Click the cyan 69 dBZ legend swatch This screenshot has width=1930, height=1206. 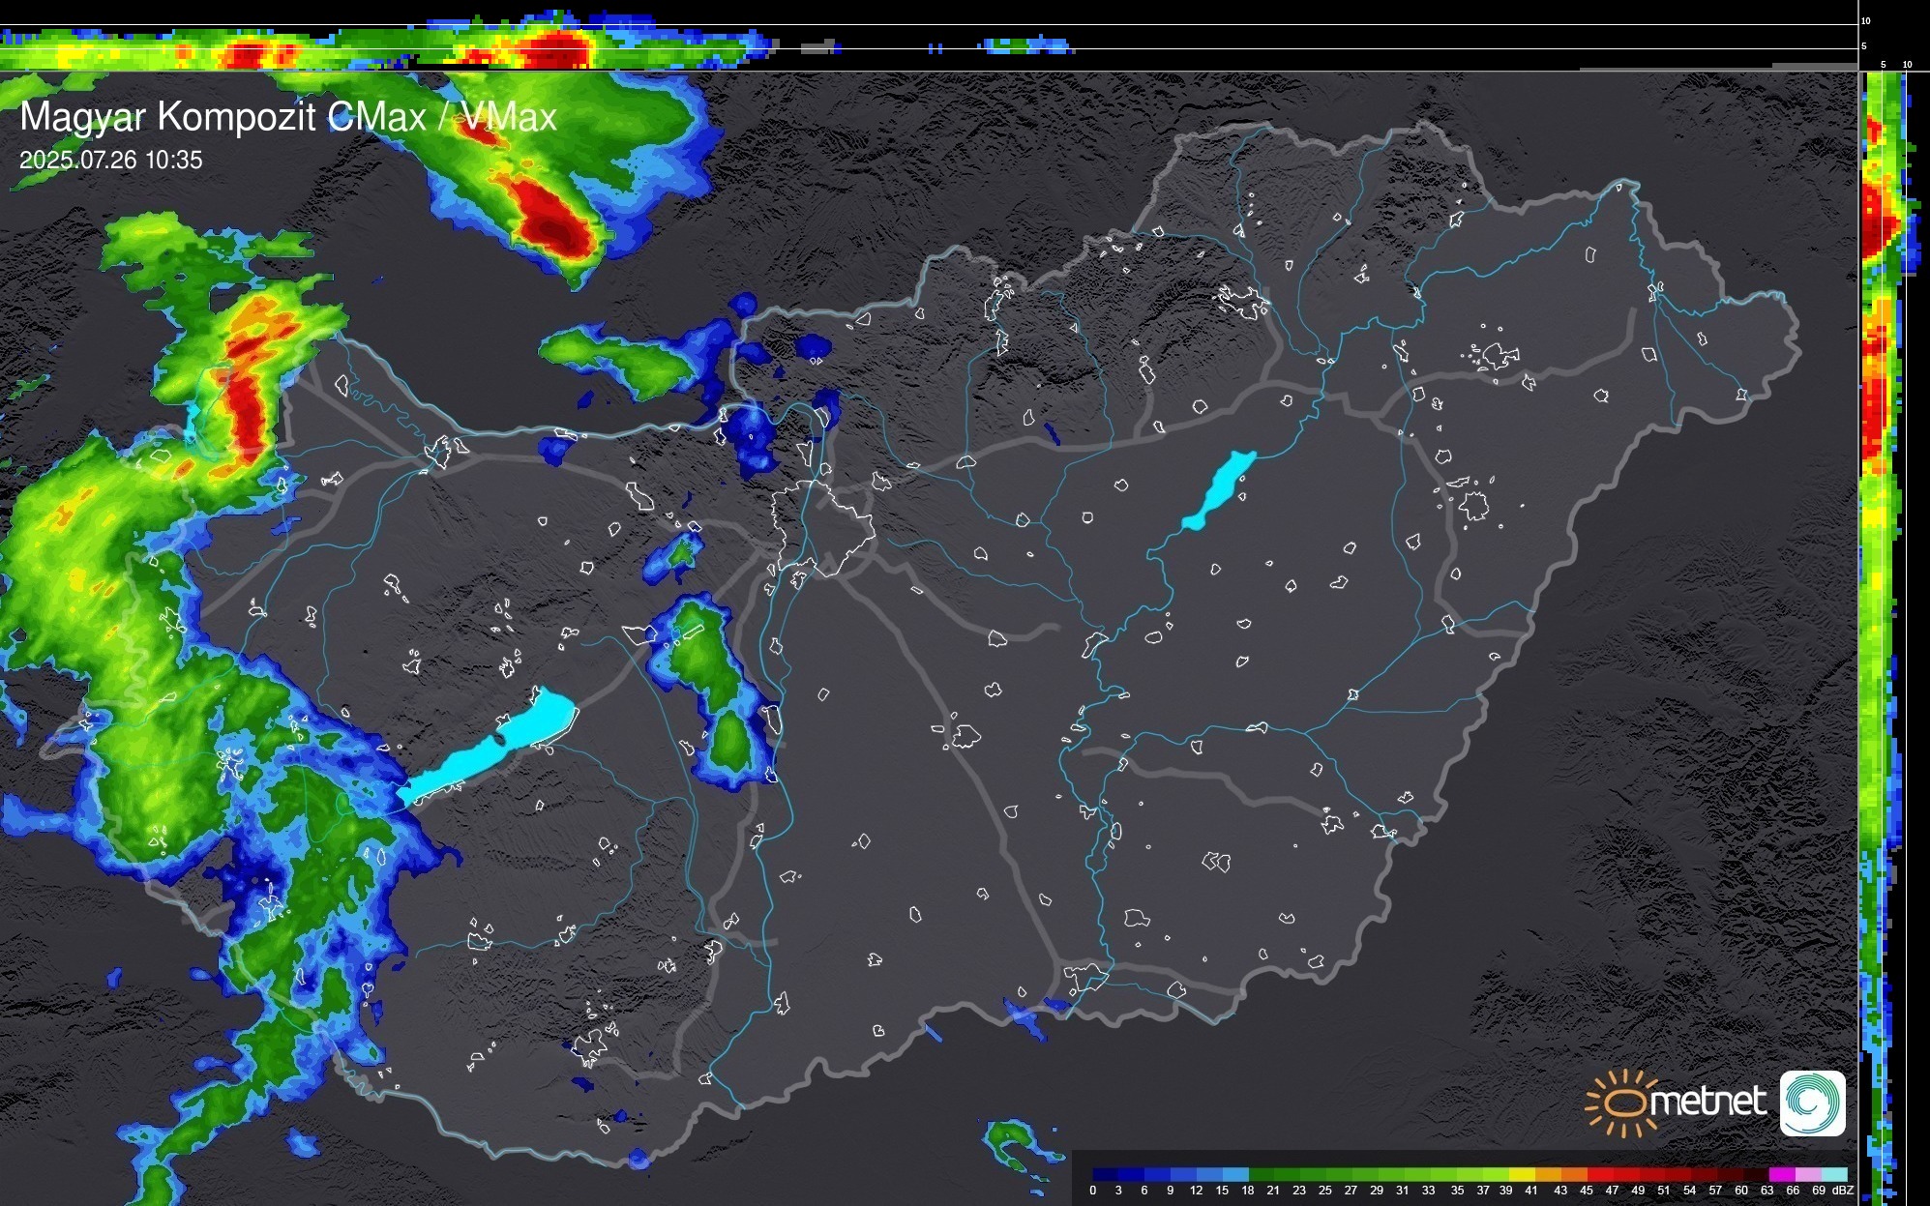tap(1834, 1175)
